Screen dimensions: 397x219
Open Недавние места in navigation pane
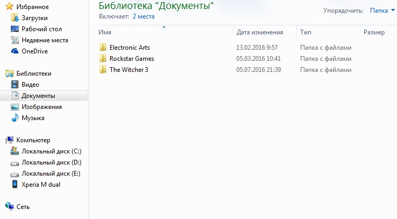click(44, 40)
